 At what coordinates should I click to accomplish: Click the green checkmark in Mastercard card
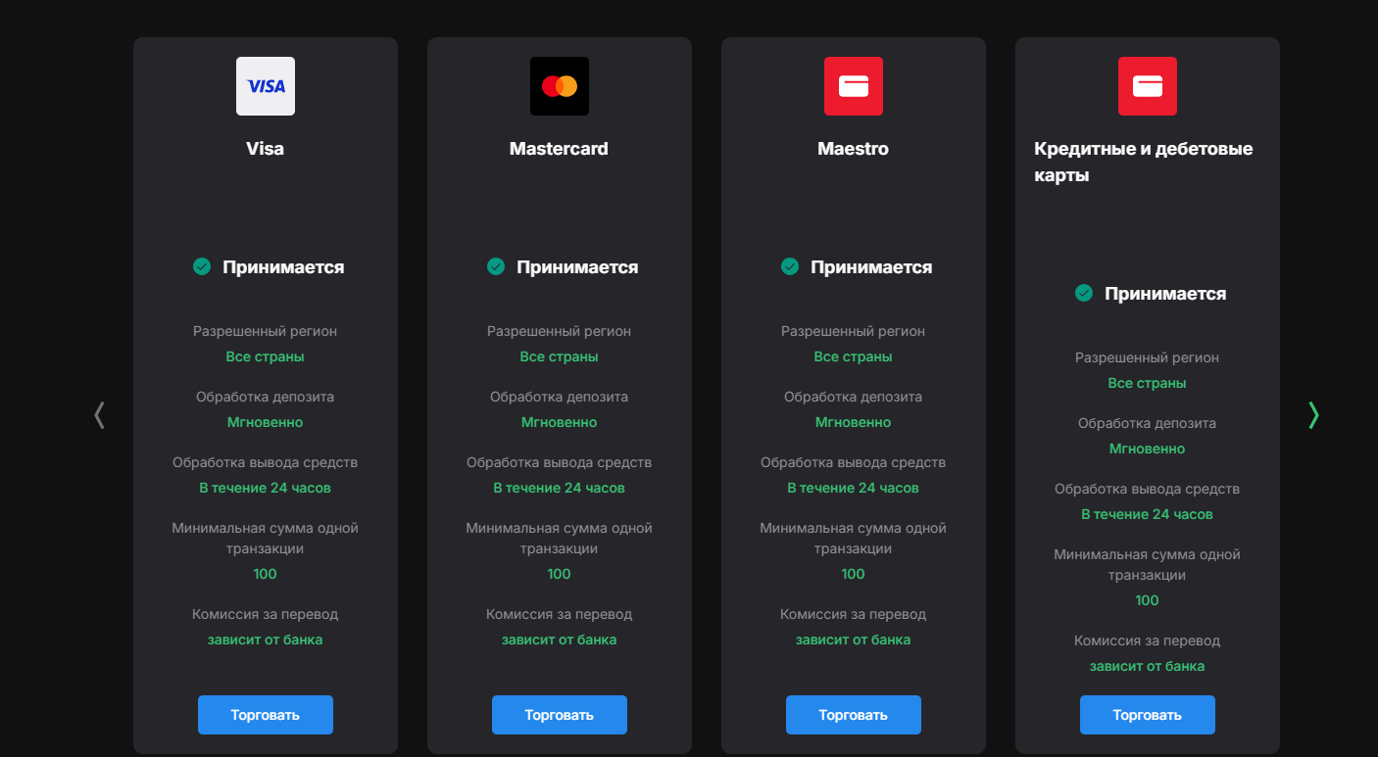496,266
